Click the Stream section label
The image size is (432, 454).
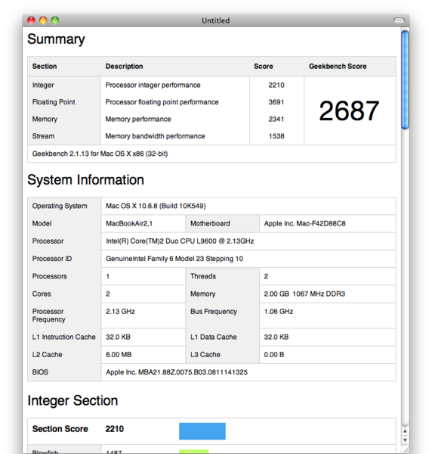(43, 136)
